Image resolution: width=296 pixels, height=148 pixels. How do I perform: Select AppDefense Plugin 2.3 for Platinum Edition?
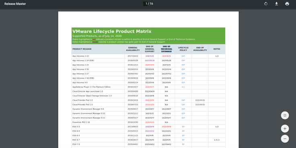[x=91, y=87]
